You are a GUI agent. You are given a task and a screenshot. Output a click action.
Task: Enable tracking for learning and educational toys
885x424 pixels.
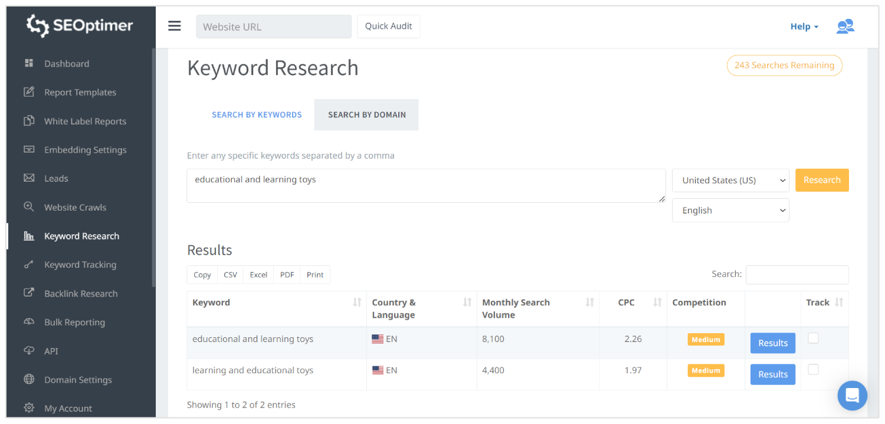tap(813, 369)
